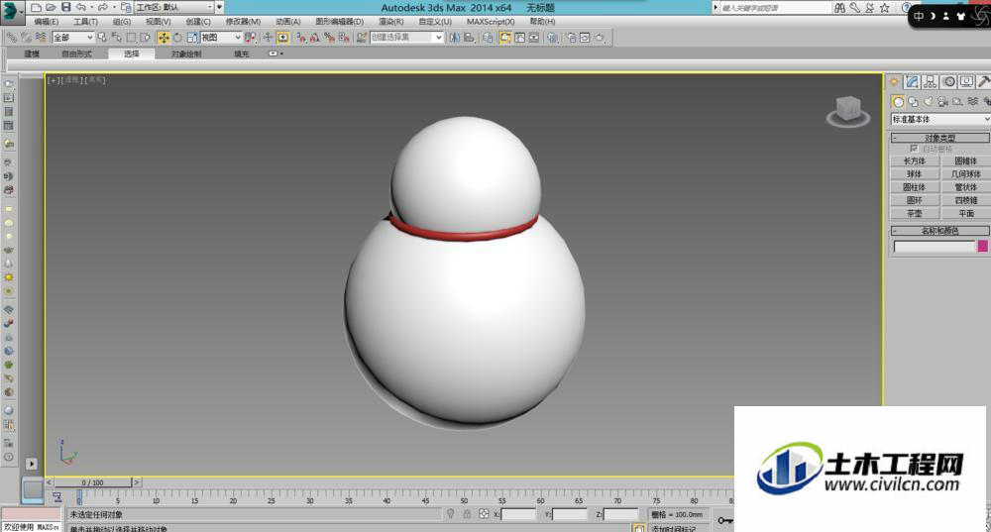The width and height of the screenshot is (991, 532).
Task: Select the Shapes category icon
Action: pyautogui.click(x=913, y=101)
